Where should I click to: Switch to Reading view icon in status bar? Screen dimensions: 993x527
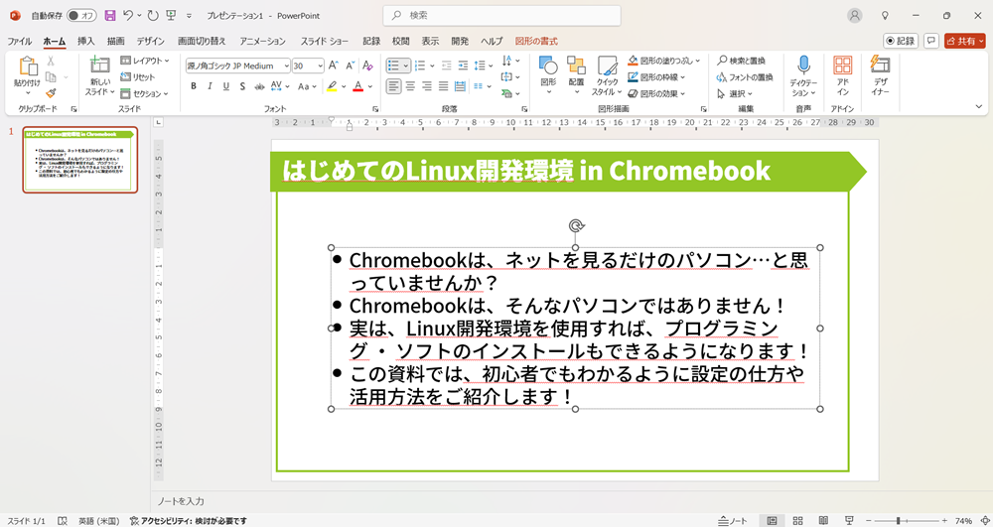(823, 520)
